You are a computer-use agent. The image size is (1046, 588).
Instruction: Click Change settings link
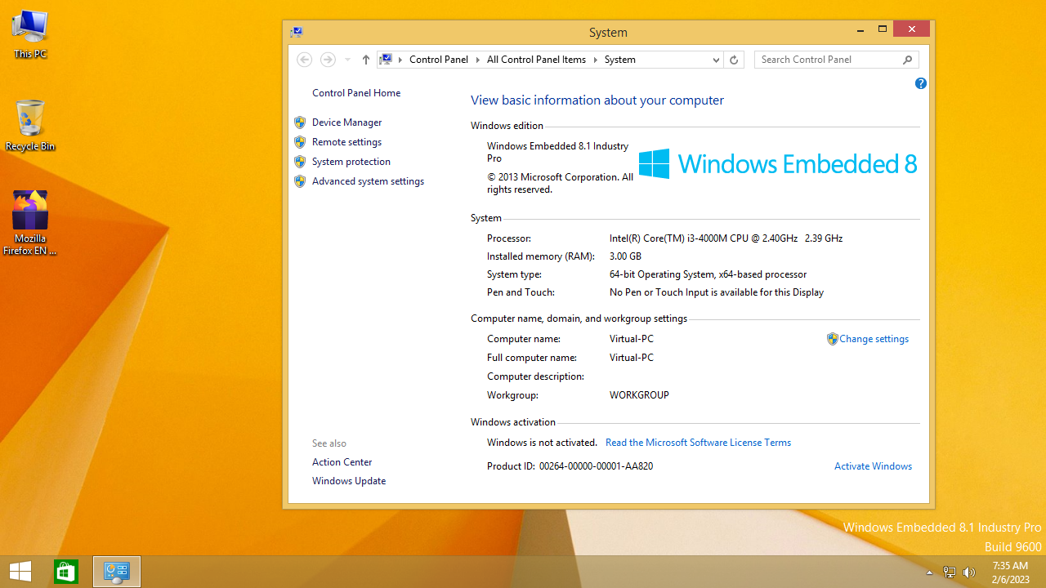point(874,339)
